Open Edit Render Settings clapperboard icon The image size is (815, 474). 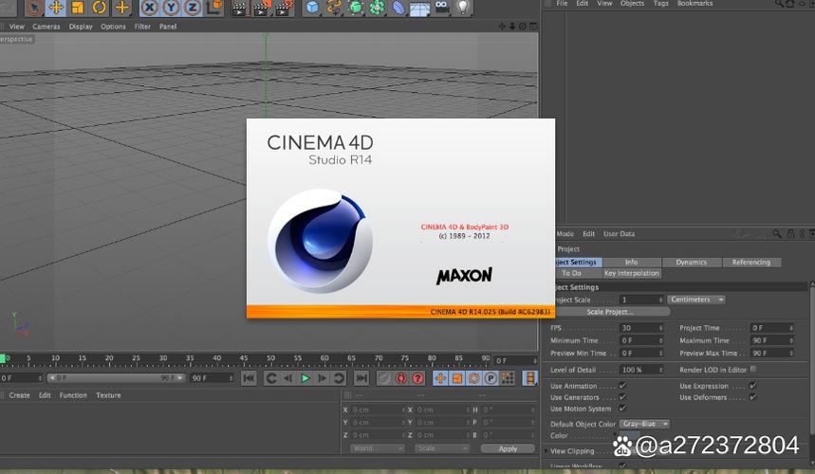[284, 8]
